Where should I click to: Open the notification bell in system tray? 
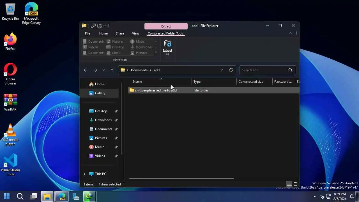(x=351, y=196)
